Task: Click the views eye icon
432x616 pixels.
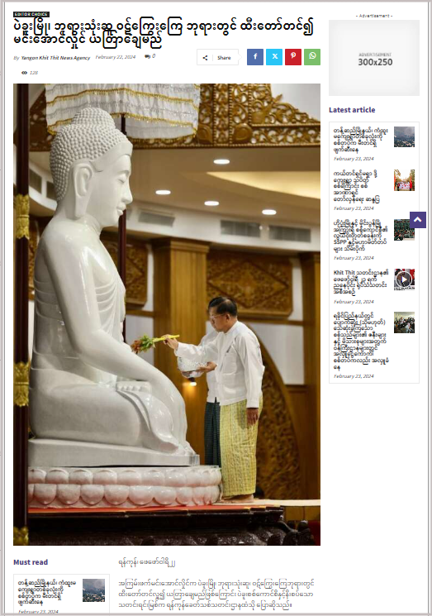Action: click(x=24, y=73)
